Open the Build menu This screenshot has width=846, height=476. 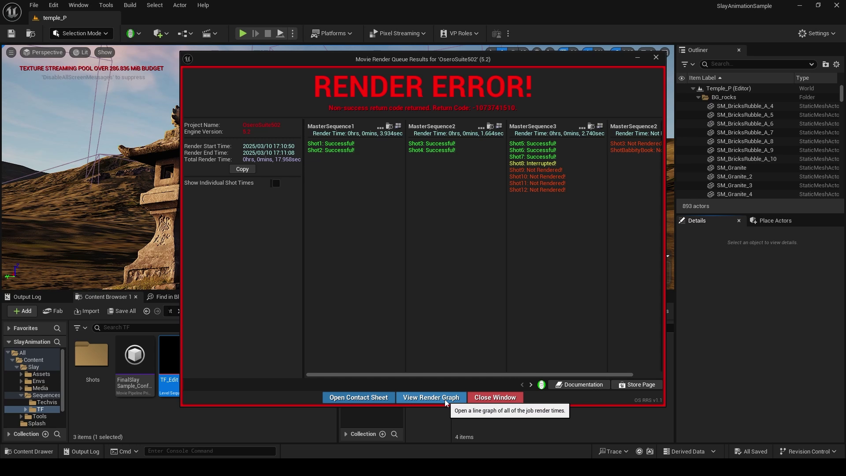[130, 5]
